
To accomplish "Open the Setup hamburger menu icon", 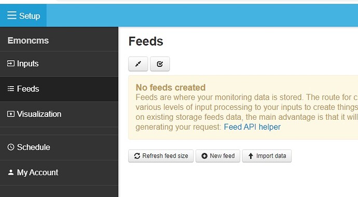I will pyautogui.click(x=11, y=16).
